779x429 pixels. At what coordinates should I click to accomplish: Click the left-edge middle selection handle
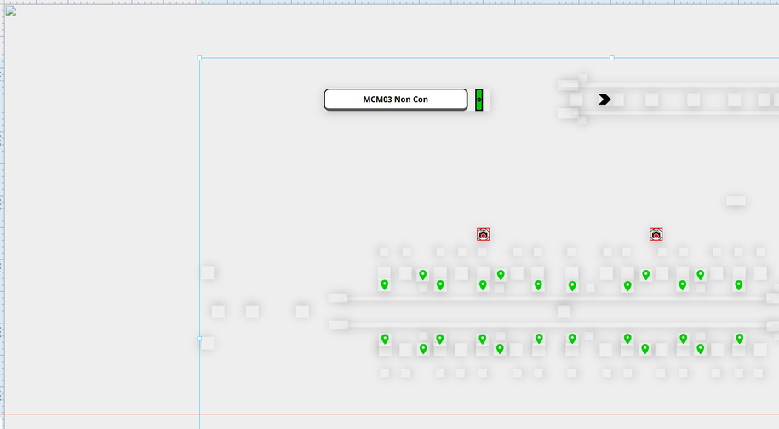click(x=199, y=338)
